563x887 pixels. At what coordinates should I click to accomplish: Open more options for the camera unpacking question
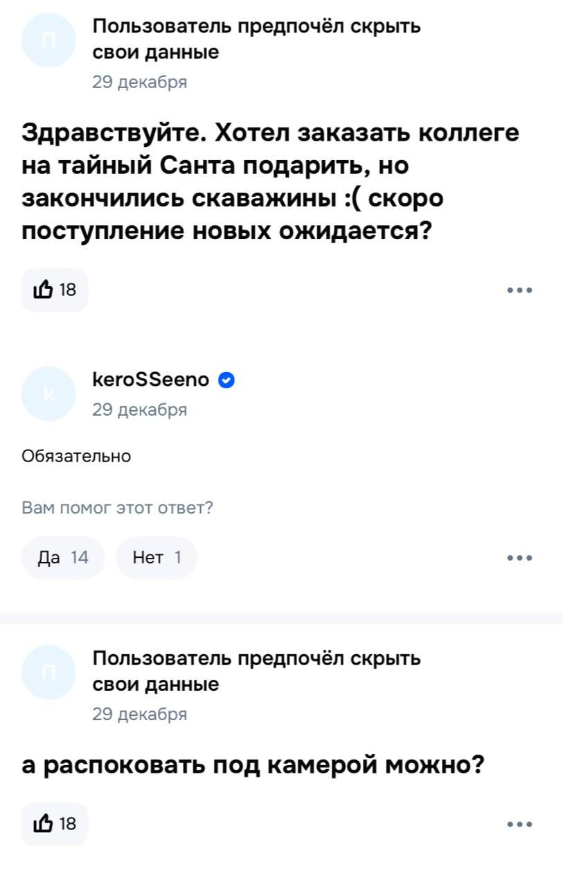click(x=519, y=824)
